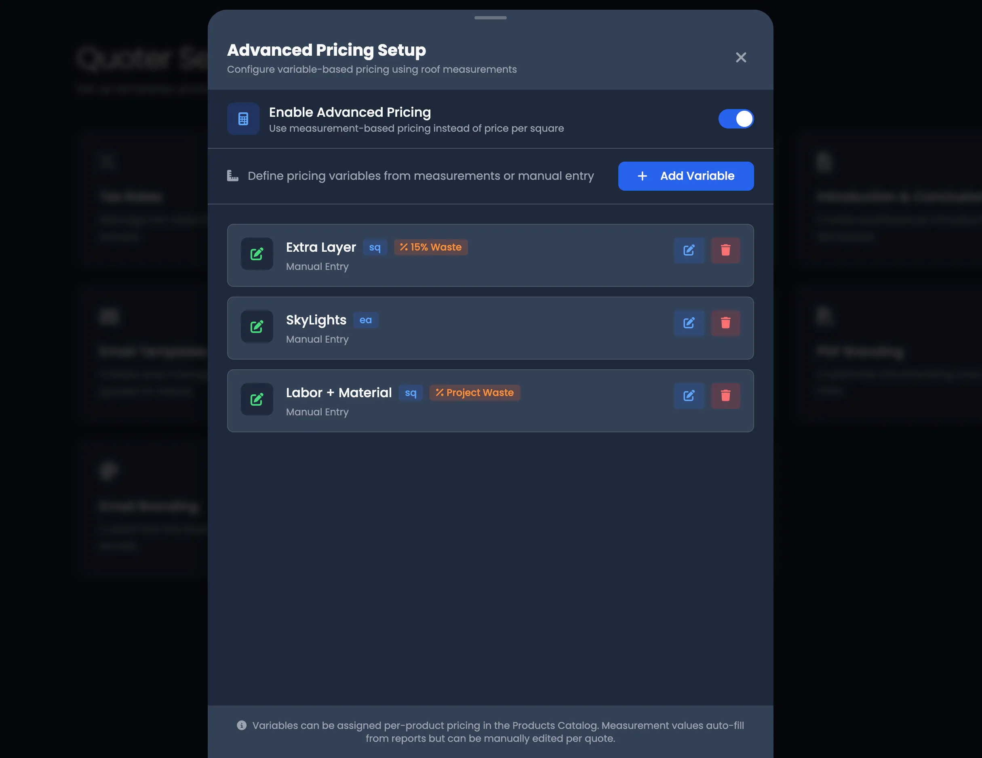
Task: Click the ea unit badge on SkyLights
Action: pyautogui.click(x=366, y=320)
